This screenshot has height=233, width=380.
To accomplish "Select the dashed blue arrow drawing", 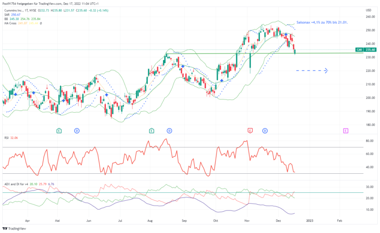I will [311, 71].
